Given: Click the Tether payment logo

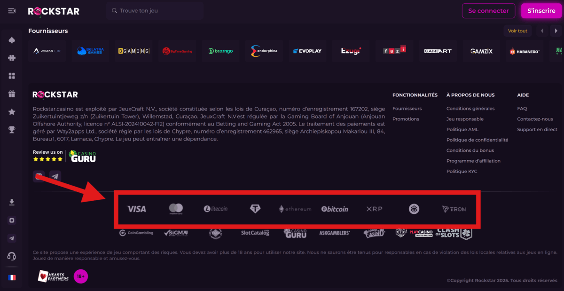Looking at the screenshot, I should pyautogui.click(x=255, y=209).
